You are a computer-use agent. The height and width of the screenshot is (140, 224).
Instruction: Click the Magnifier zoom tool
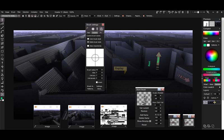pos(2,59)
